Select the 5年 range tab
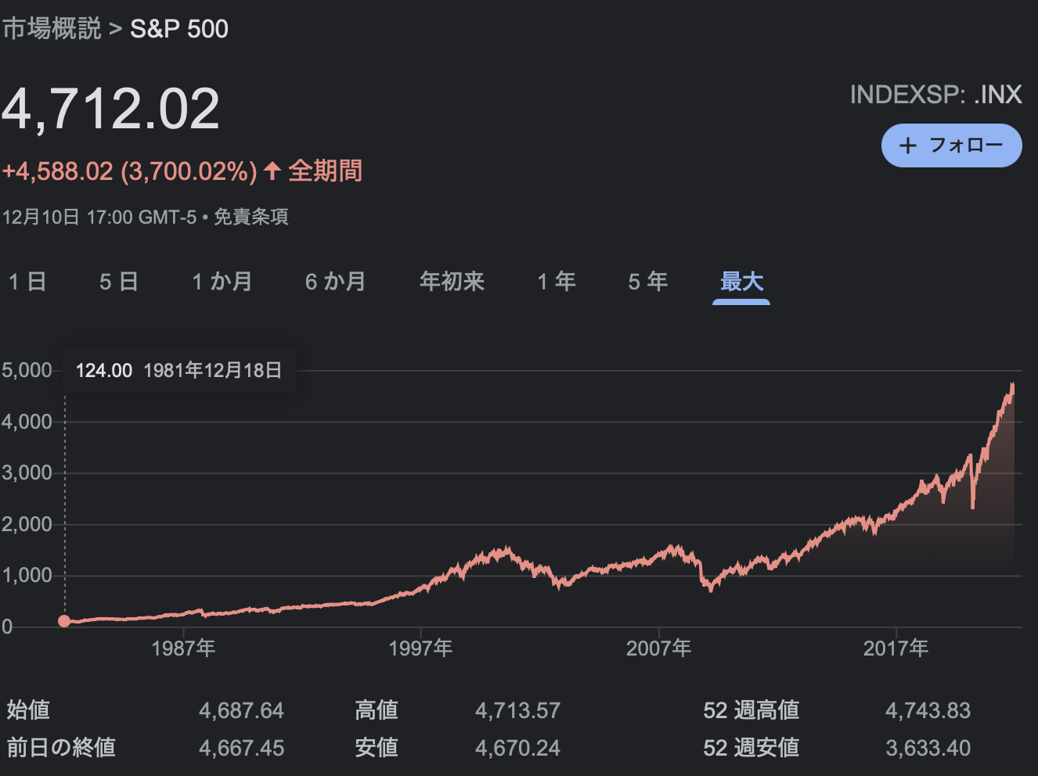The height and width of the screenshot is (776, 1038). 648,282
